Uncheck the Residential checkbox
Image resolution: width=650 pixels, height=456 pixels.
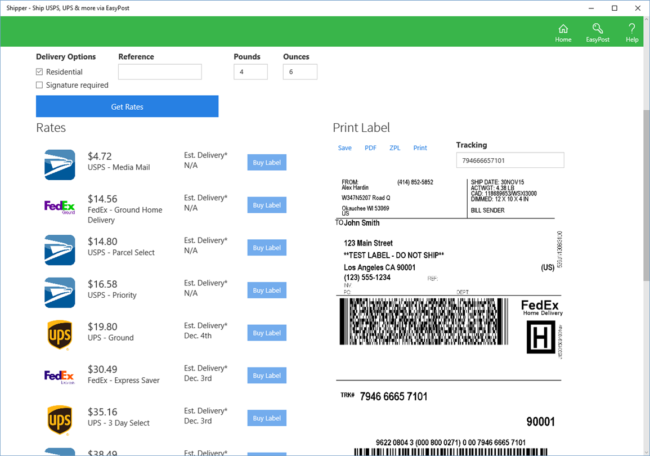39,71
